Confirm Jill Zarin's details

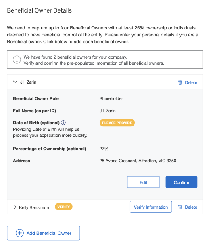181,182
